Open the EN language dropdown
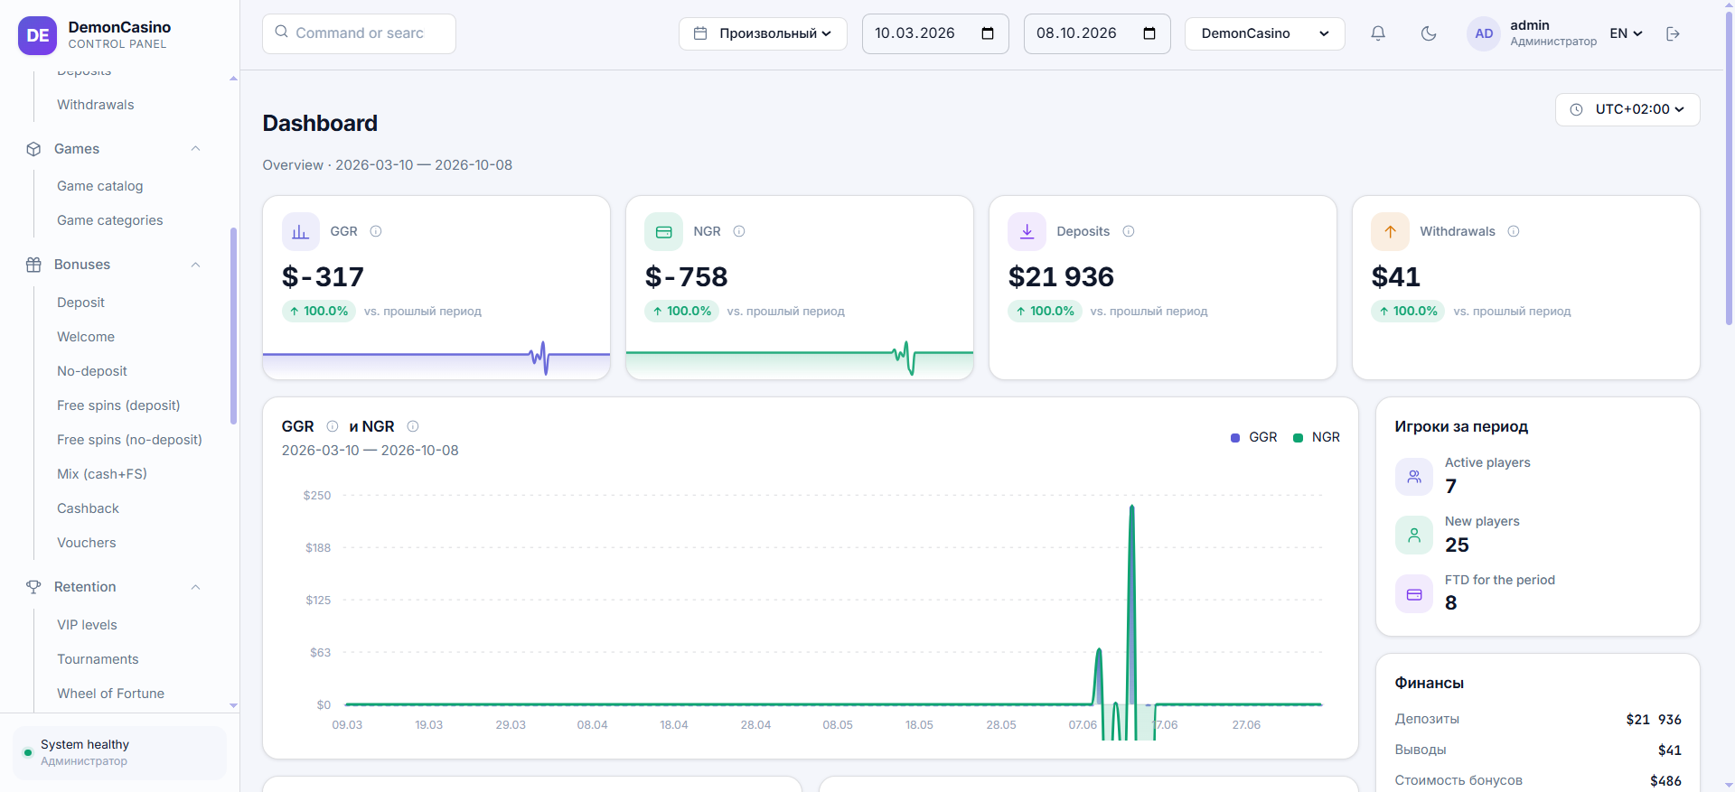1735x792 pixels. tap(1626, 33)
